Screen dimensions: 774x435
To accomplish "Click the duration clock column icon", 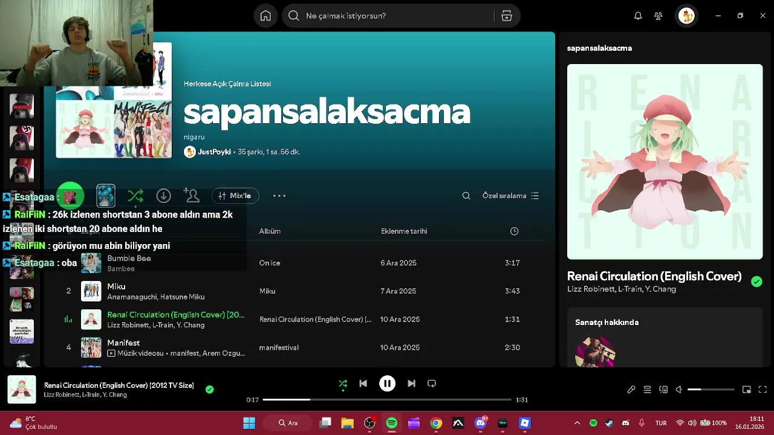I will [515, 231].
